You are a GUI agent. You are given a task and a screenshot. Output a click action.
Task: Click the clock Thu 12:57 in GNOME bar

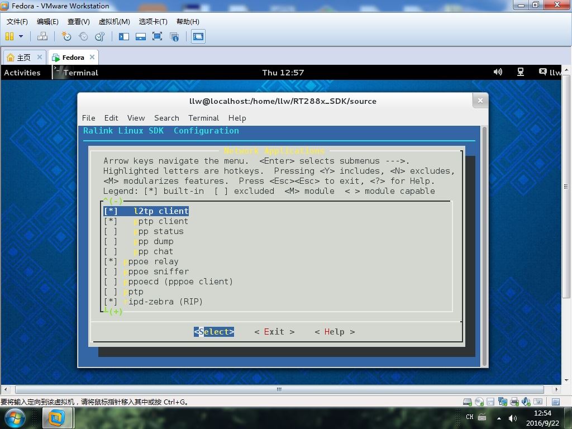click(283, 73)
